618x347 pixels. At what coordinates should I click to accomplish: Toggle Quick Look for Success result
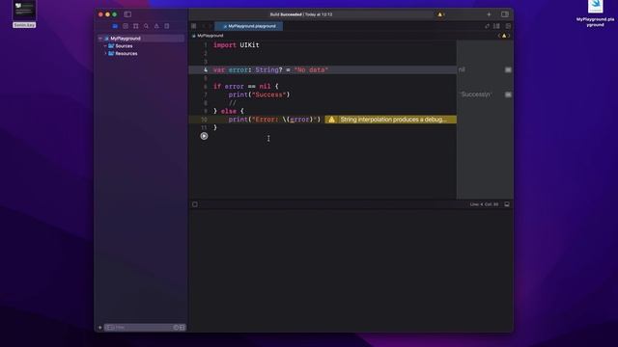[x=508, y=94]
